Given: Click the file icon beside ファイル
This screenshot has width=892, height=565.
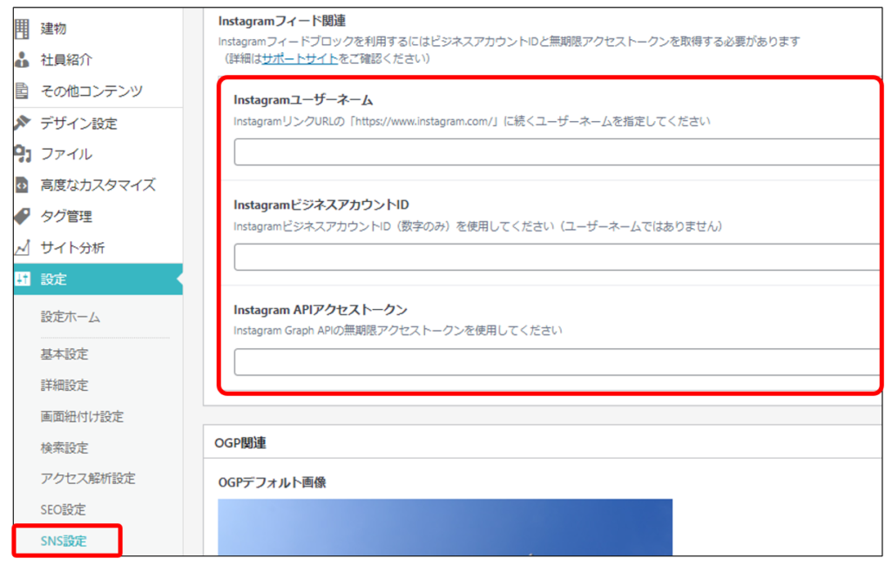Looking at the screenshot, I should click(23, 154).
